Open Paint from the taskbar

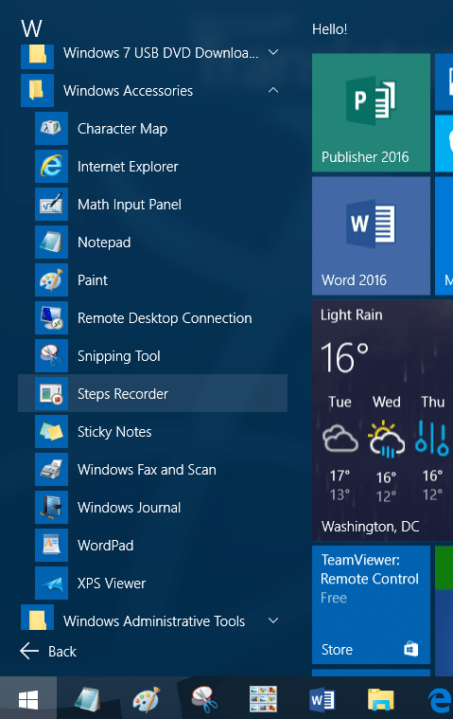[x=146, y=699]
